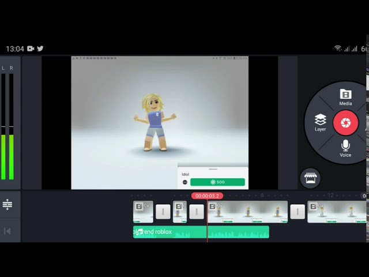Click the timeline ruler mark 12
Viewport: 369px width, 277px height.
[x=330, y=195]
